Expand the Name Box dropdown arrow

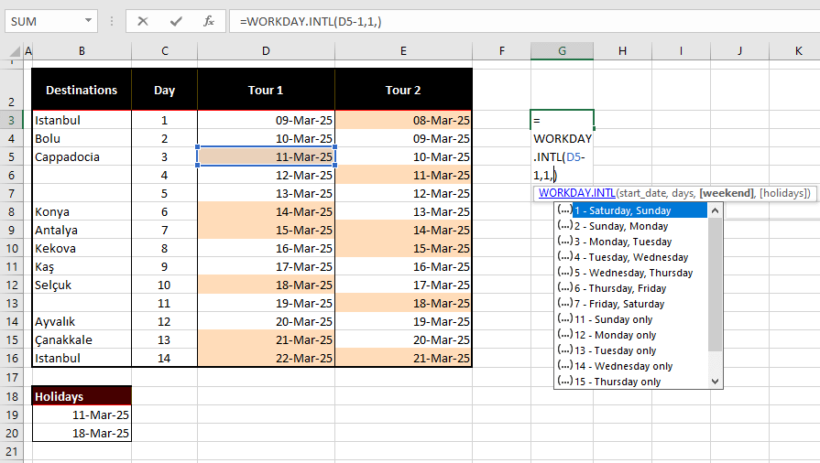click(x=88, y=21)
